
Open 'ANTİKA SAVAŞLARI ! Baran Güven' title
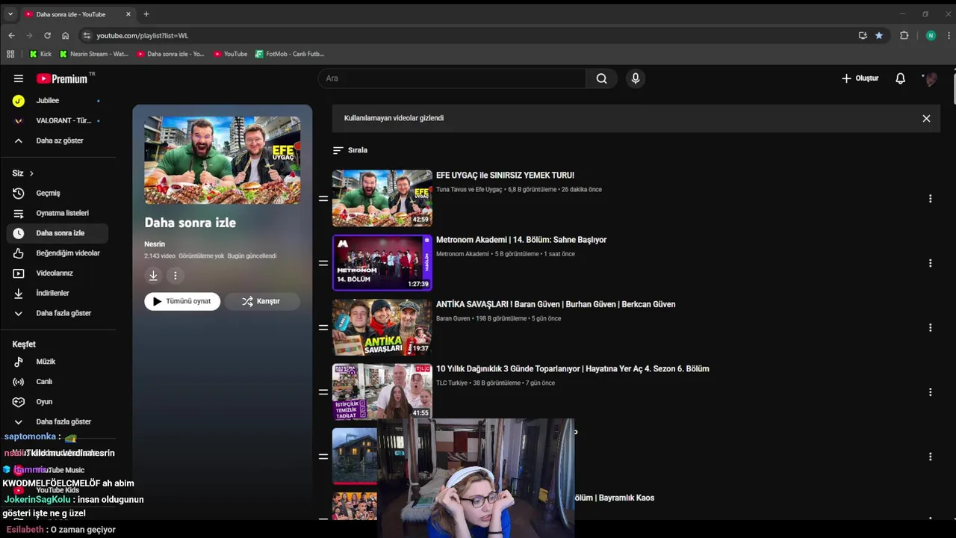(556, 304)
